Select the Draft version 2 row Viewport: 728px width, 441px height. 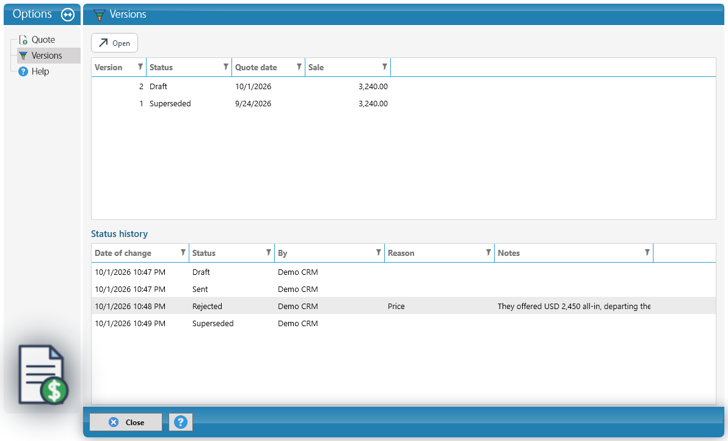click(404, 86)
